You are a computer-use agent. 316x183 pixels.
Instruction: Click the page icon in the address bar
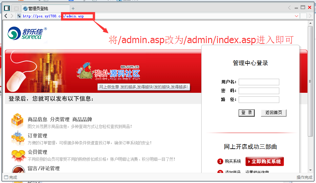[x=19, y=16]
